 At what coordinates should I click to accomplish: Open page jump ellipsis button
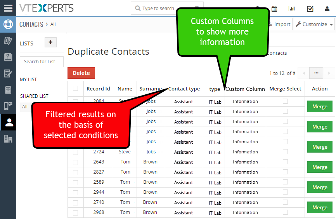(316, 73)
